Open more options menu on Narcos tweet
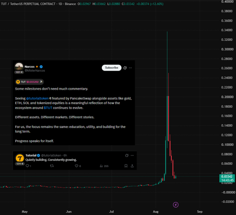 [130, 68]
